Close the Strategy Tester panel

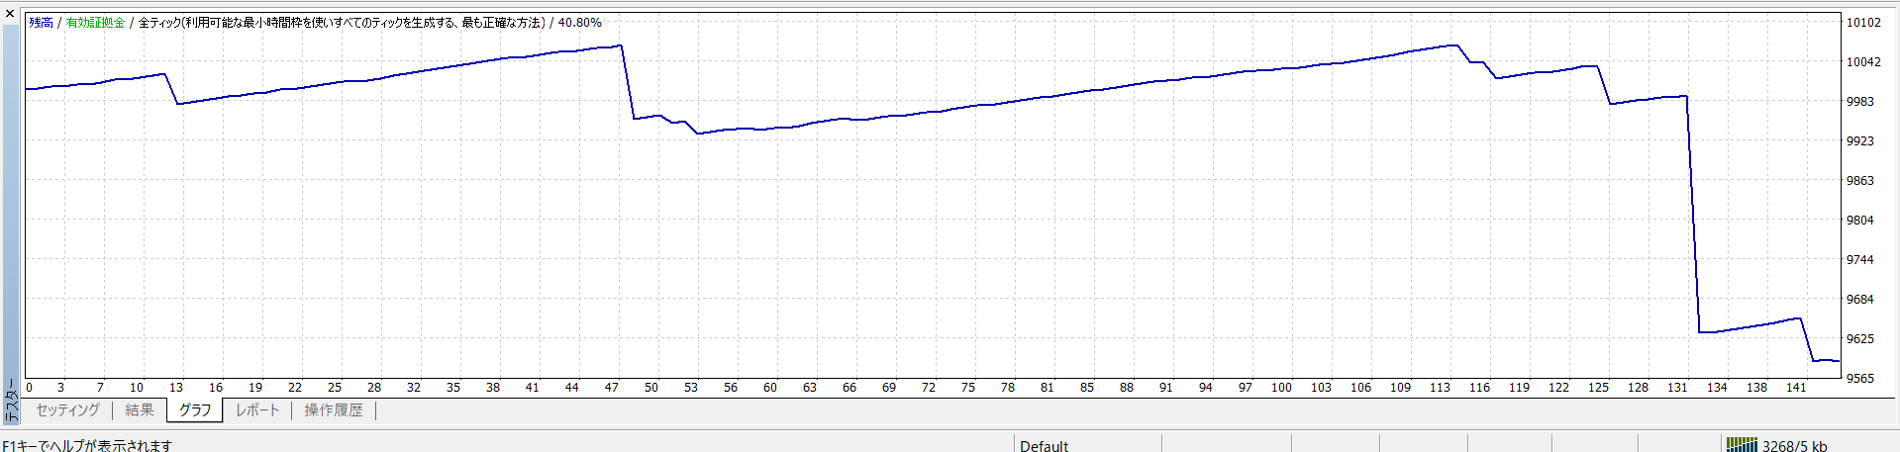(x=10, y=14)
